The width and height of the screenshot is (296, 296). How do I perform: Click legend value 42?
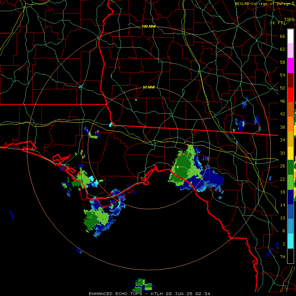tap(283, 114)
